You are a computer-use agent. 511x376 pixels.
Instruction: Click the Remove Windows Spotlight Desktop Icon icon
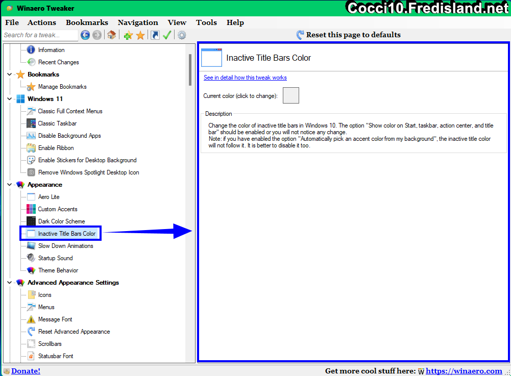tap(31, 172)
